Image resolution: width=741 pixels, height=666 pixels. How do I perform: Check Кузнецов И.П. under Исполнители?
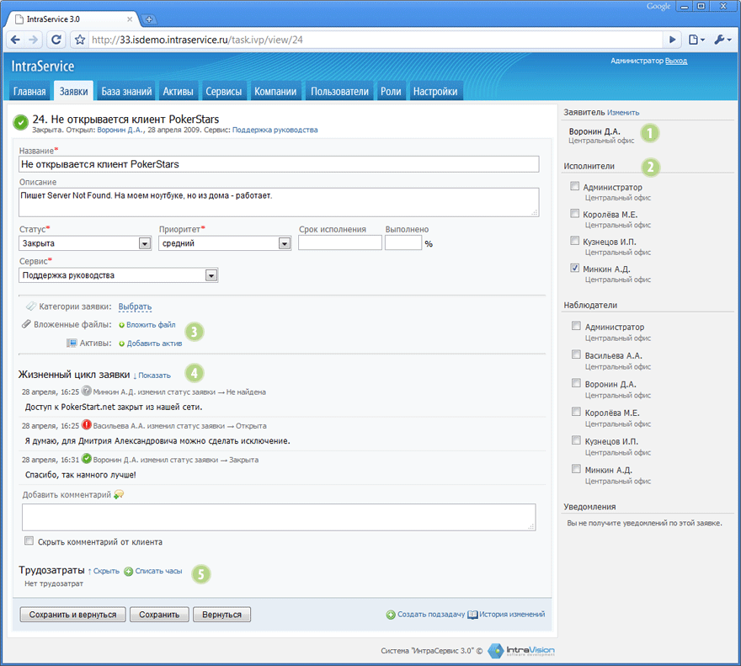[x=574, y=241]
